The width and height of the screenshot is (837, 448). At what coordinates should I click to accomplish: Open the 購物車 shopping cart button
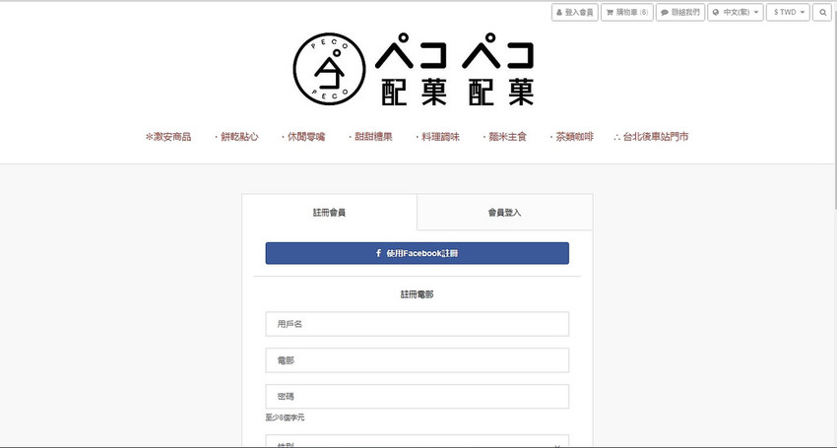(x=626, y=12)
